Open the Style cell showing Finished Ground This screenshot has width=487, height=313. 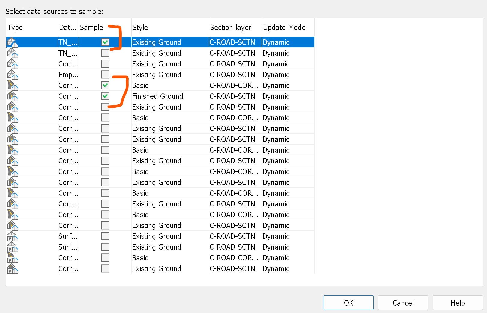157,96
